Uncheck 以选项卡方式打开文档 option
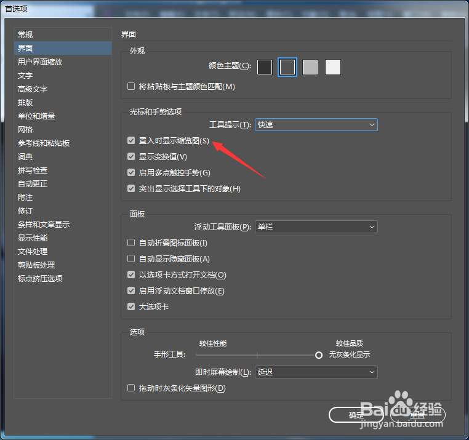This screenshot has height=440, width=469. pos(131,275)
